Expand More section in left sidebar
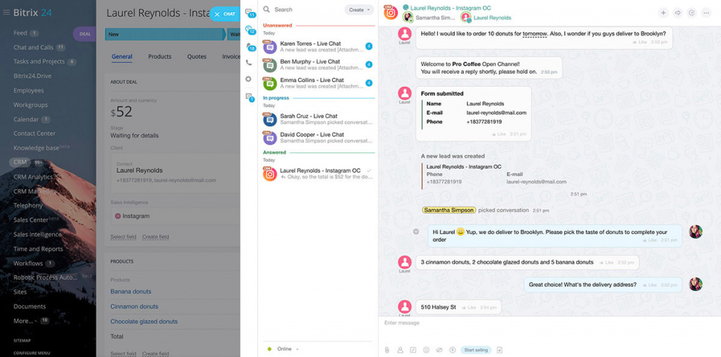 pyautogui.click(x=23, y=320)
